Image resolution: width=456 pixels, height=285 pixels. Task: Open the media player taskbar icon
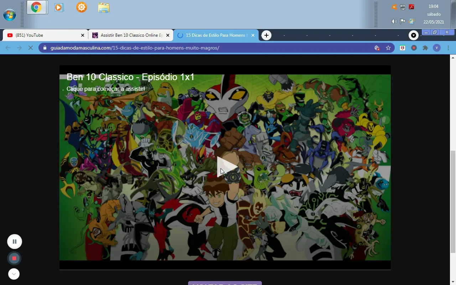pyautogui.click(x=59, y=7)
